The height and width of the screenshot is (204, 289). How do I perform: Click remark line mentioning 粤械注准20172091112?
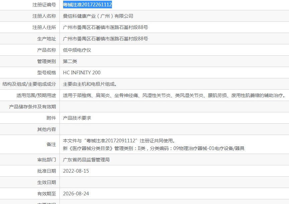coord(119,141)
